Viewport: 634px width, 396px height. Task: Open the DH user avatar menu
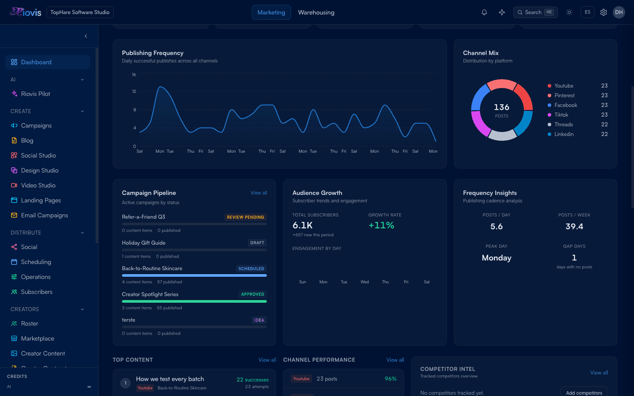[x=619, y=12]
